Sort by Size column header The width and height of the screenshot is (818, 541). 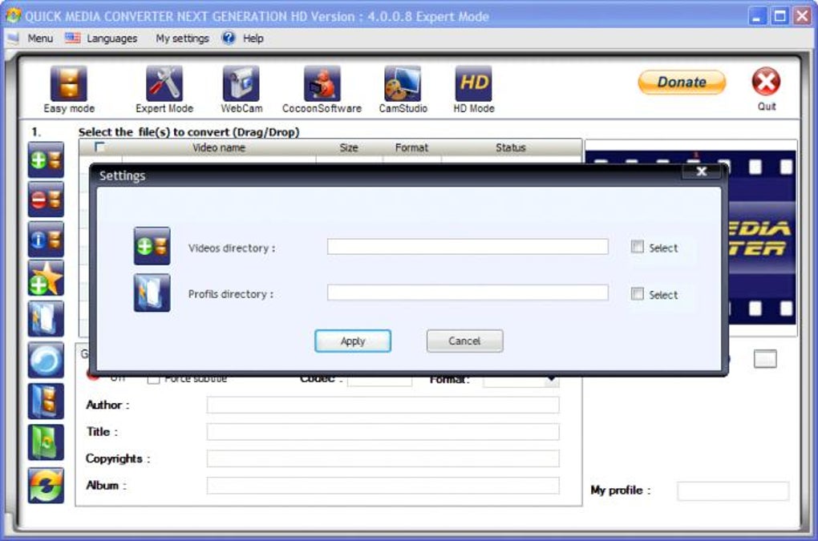point(349,147)
